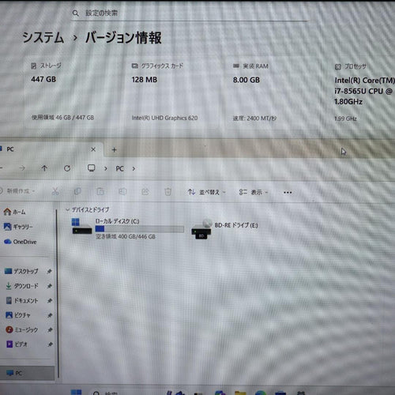
Task: Unpin ビデオ via its pin icon
Action: (x=50, y=344)
